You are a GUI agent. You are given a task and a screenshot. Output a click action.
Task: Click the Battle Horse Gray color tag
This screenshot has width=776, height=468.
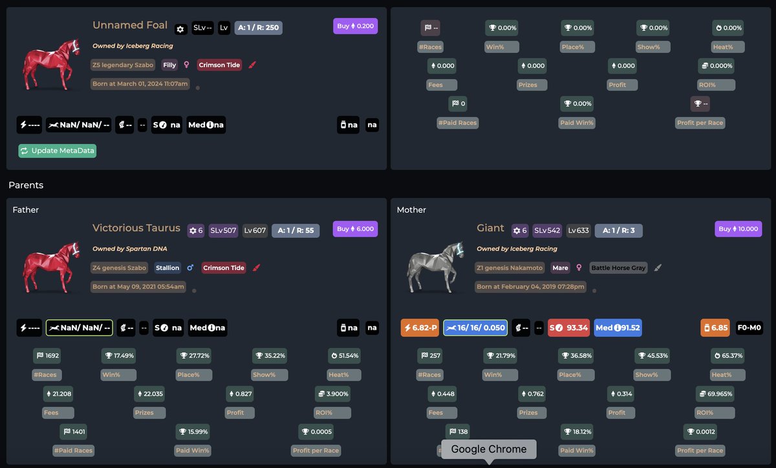(x=619, y=268)
